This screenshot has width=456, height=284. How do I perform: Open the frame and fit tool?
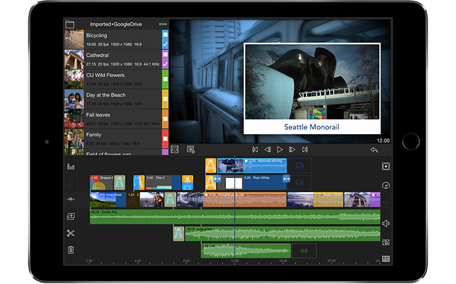tap(385, 166)
